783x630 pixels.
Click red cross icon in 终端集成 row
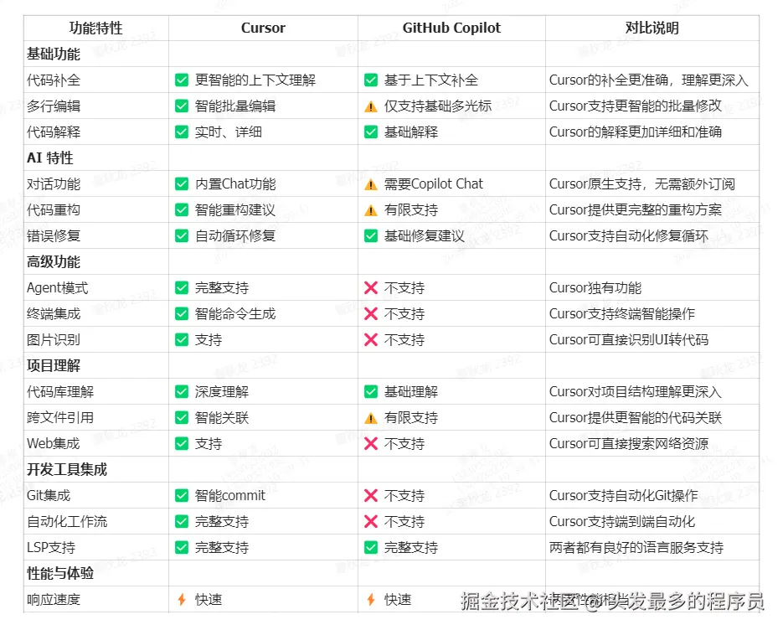pyautogui.click(x=371, y=314)
